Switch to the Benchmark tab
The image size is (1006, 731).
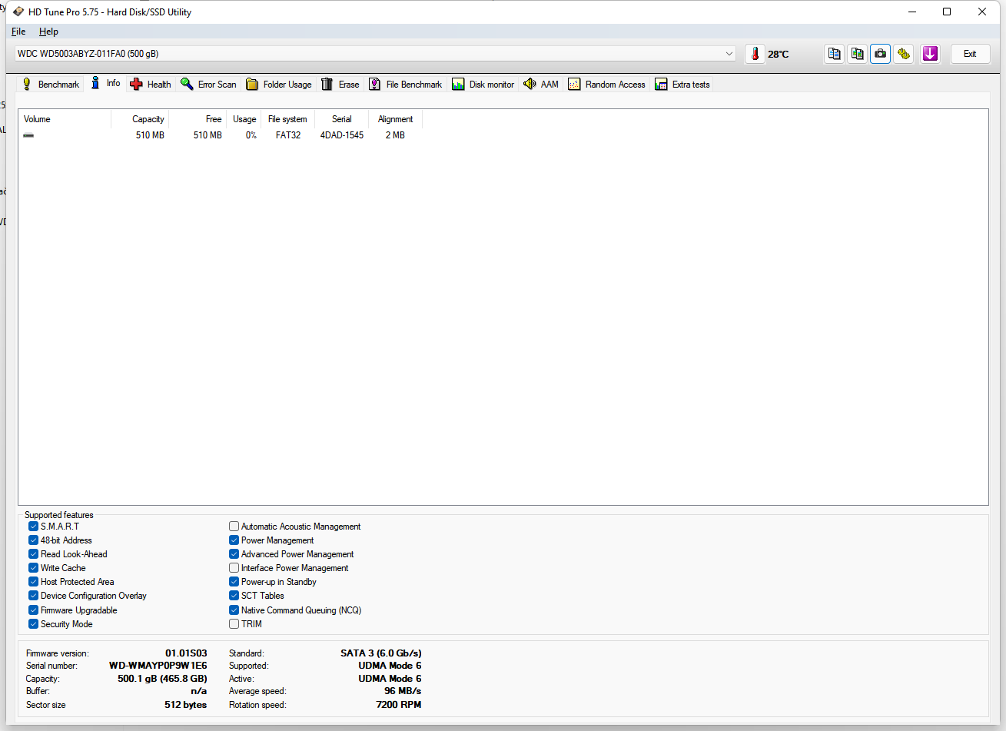pyautogui.click(x=51, y=85)
